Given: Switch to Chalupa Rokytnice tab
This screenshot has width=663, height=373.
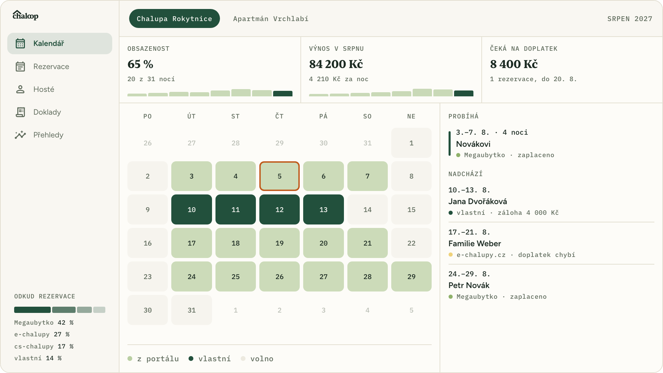Looking at the screenshot, I should click(x=174, y=19).
